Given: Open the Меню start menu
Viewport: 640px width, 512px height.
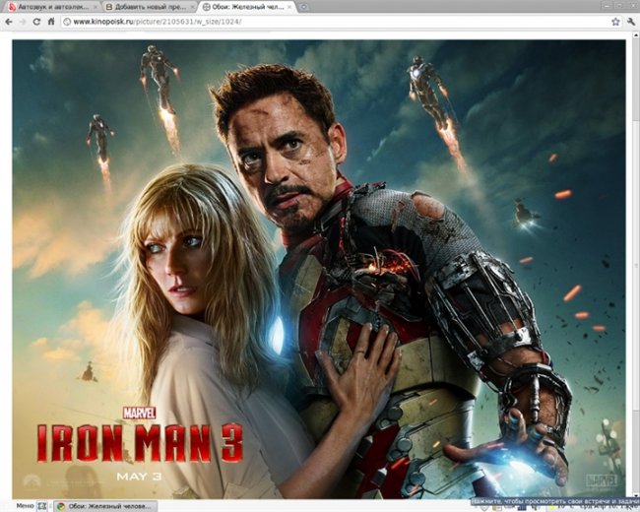Looking at the screenshot, I should [18, 505].
